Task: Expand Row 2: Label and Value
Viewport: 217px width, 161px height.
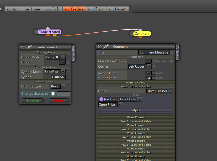Action: (136, 121)
